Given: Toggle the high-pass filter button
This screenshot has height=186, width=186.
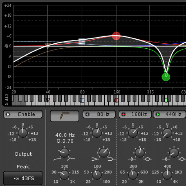Looking at the screenshot, I should (65, 116).
